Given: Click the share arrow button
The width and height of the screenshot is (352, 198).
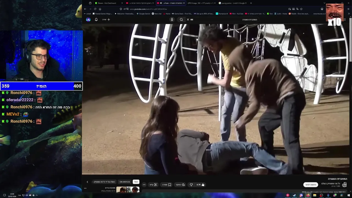Looking at the screenshot, I should pos(180,185).
